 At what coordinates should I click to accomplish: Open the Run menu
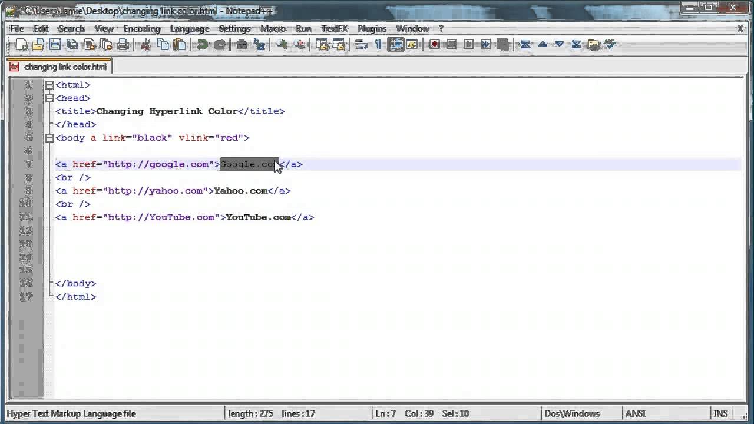[303, 28]
